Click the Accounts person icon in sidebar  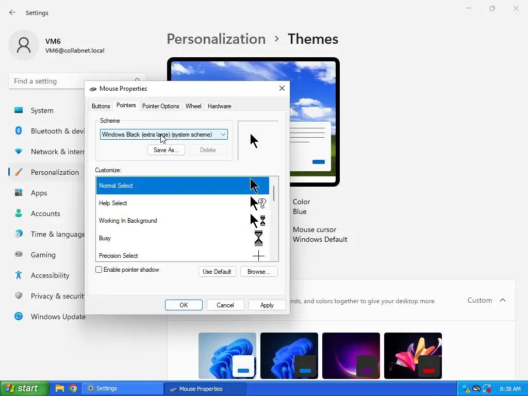pos(19,213)
